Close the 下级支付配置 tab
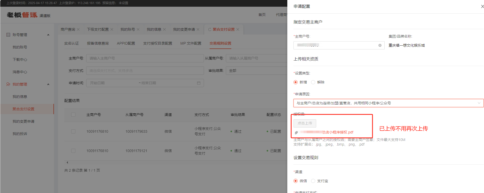The width and height of the screenshot is (484, 193). 112,29
